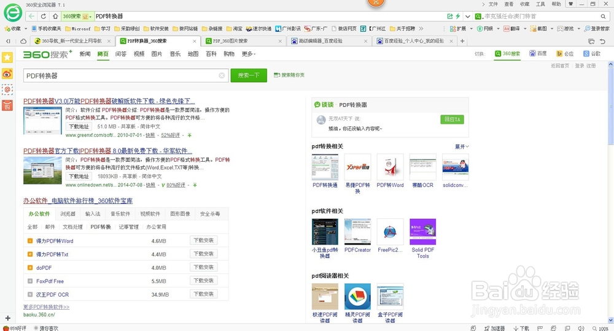Open 游戏 games toolbar item

point(565,29)
